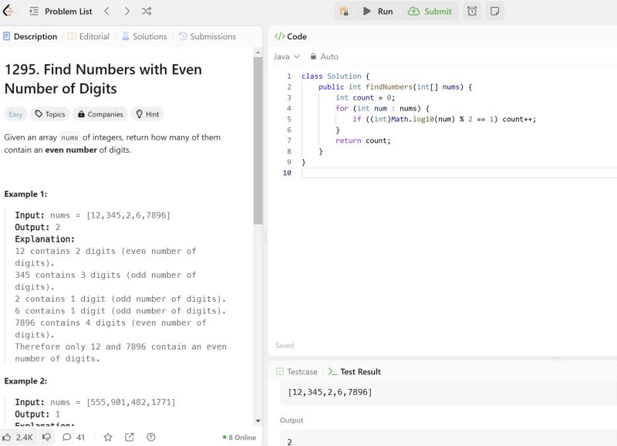Open the 41 comments
This screenshot has width=617, height=446.
click(74, 438)
